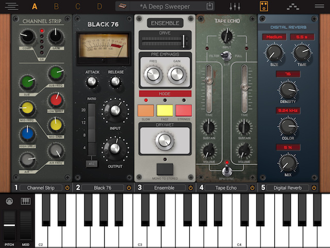Select Ensemble Strings mode button
The image size is (330, 248).
click(184, 111)
